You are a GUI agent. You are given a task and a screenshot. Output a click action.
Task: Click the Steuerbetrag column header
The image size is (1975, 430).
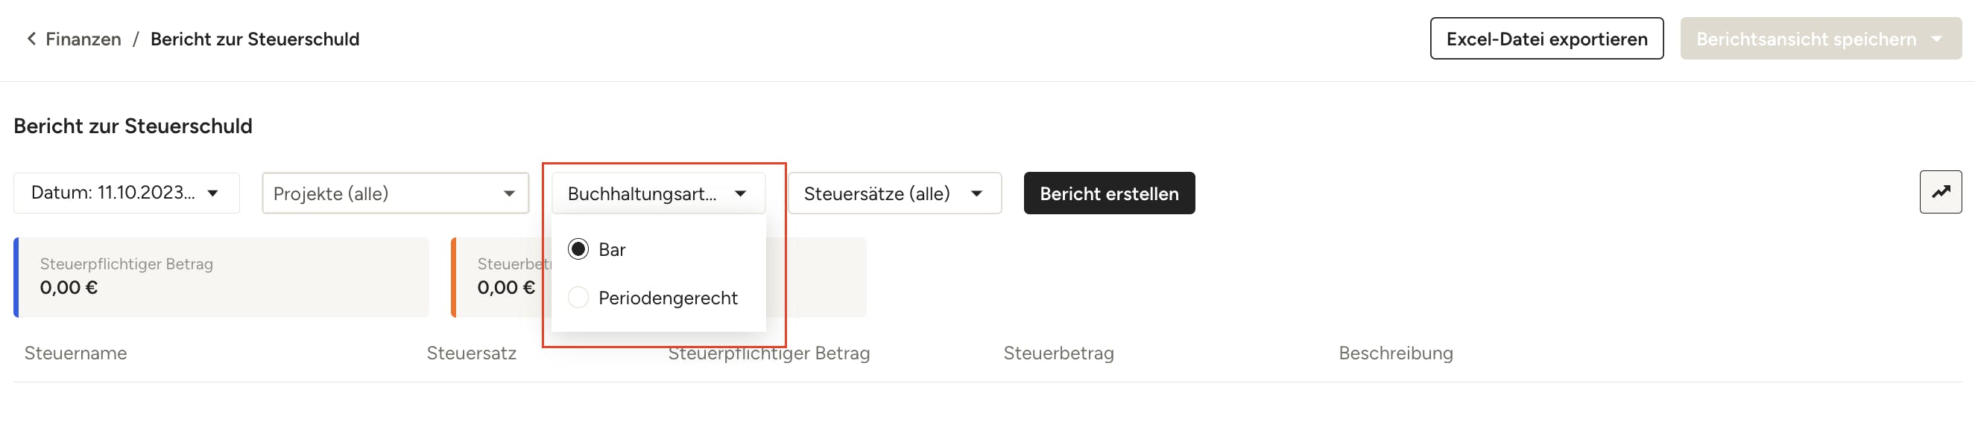1058,353
